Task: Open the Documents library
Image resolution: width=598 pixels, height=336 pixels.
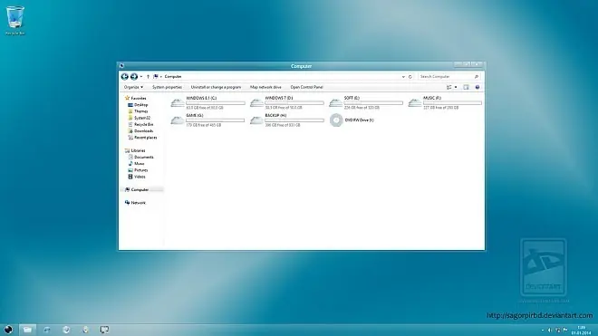Action: coord(140,157)
